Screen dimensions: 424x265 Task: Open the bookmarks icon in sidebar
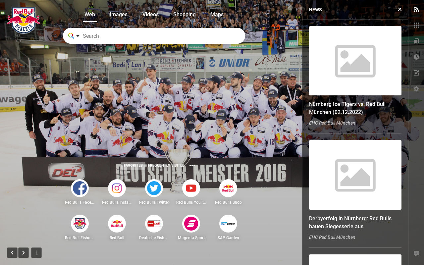click(416, 41)
